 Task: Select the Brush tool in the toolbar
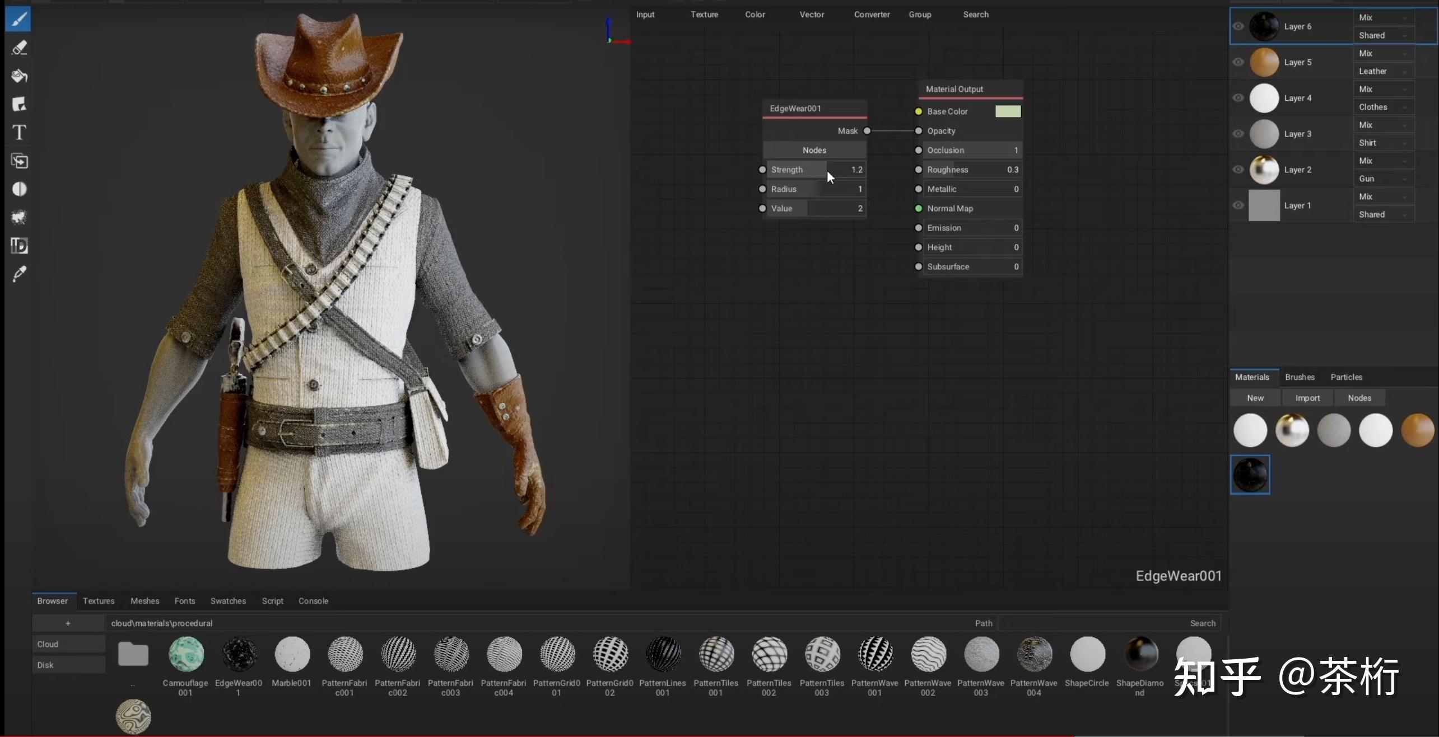(20, 18)
